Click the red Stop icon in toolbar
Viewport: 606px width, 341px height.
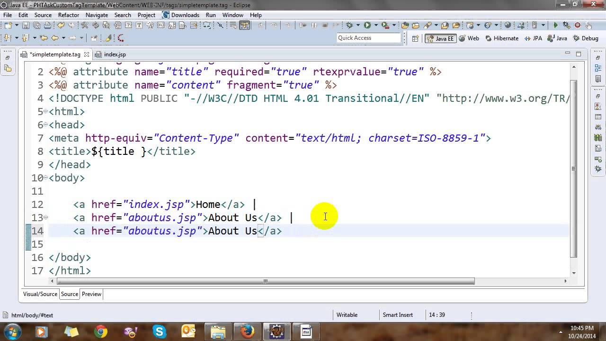click(578, 25)
